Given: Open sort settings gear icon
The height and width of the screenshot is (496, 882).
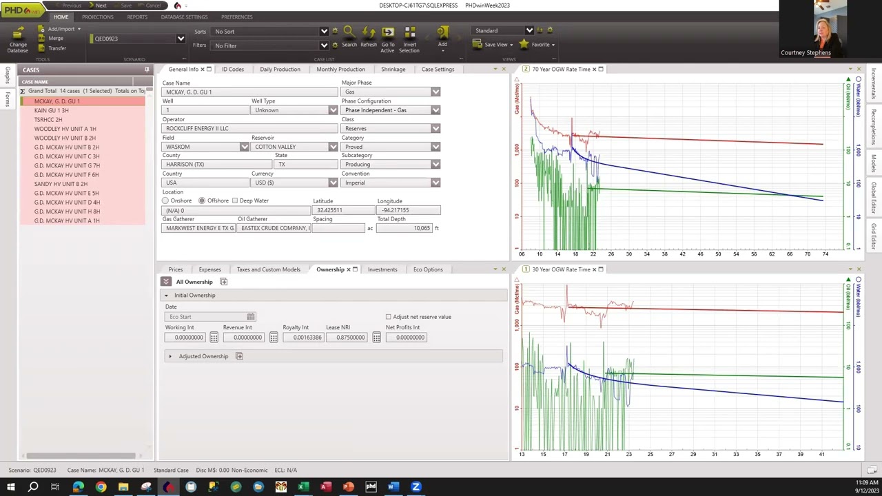Looking at the screenshot, I should 335,31.
